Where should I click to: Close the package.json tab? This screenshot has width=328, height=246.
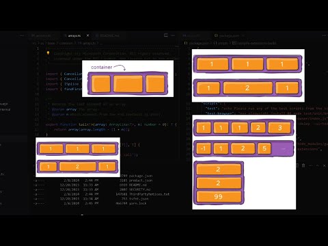[x=243, y=36]
